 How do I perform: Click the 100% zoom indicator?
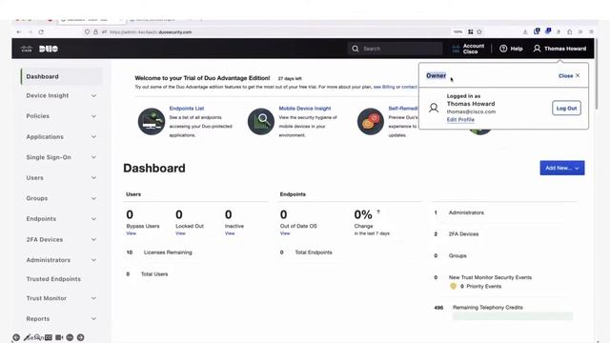[x=457, y=31]
